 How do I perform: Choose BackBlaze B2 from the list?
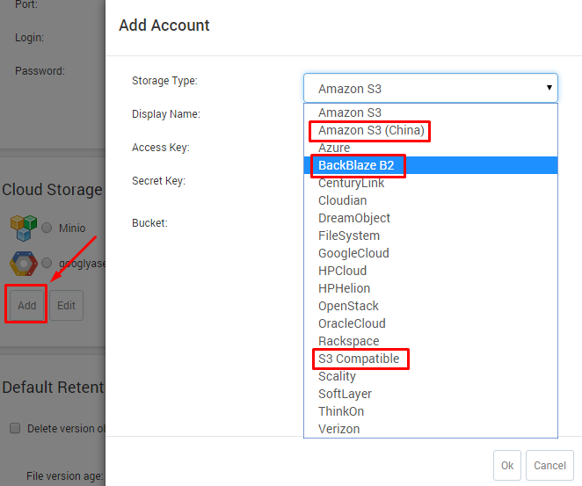click(x=356, y=165)
